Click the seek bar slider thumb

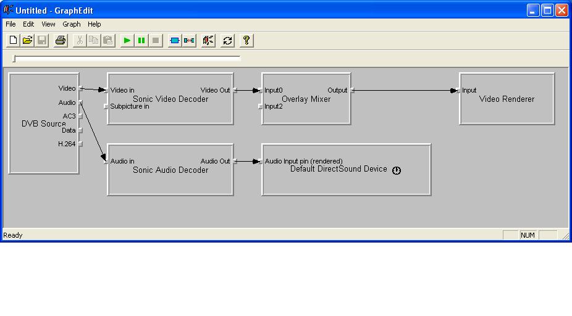point(14,58)
